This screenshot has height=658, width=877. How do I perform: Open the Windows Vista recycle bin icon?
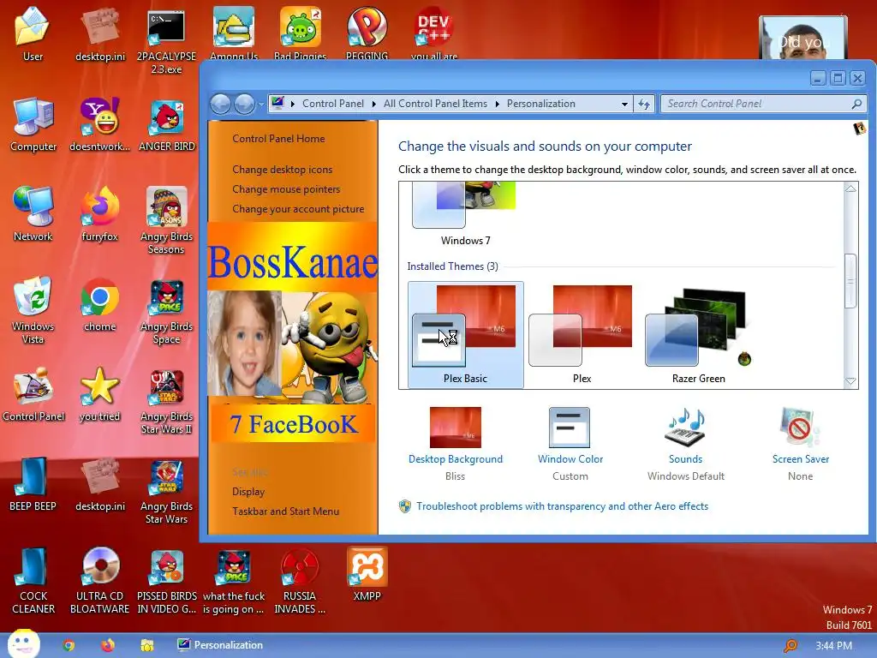[33, 309]
